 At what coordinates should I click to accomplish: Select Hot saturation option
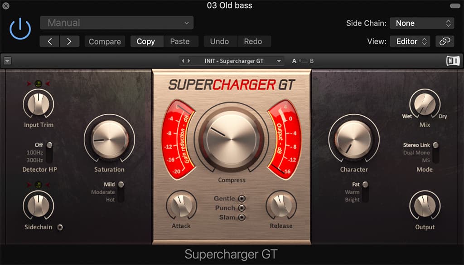110,200
